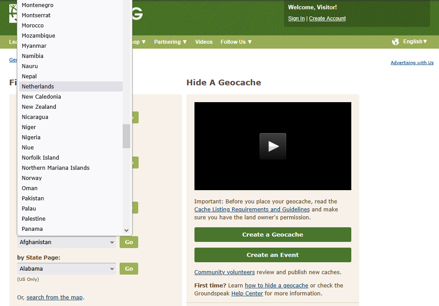
Task: Open Cache Listing Requirements and Guidelines link
Action: [x=252, y=210]
